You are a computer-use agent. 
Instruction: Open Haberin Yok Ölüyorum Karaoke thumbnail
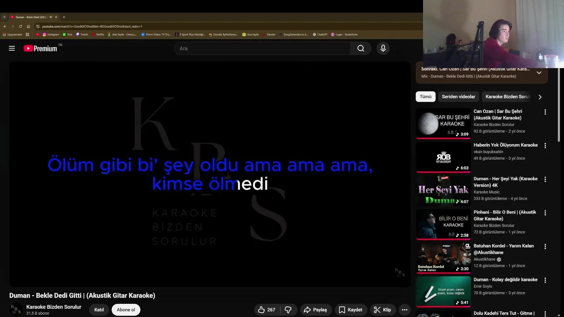click(443, 157)
